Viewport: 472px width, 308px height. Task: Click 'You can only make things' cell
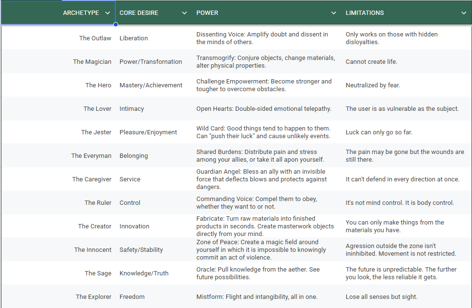point(407,226)
